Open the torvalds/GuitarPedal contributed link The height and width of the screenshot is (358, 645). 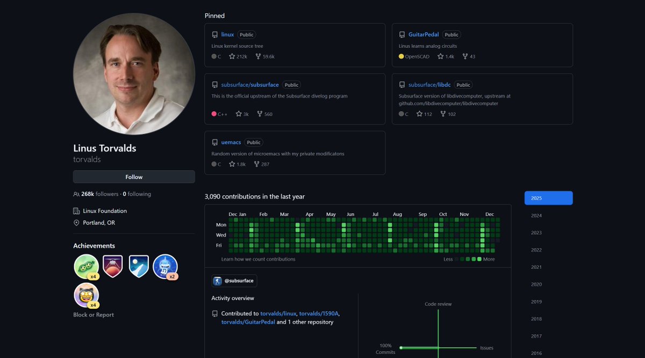click(x=248, y=322)
